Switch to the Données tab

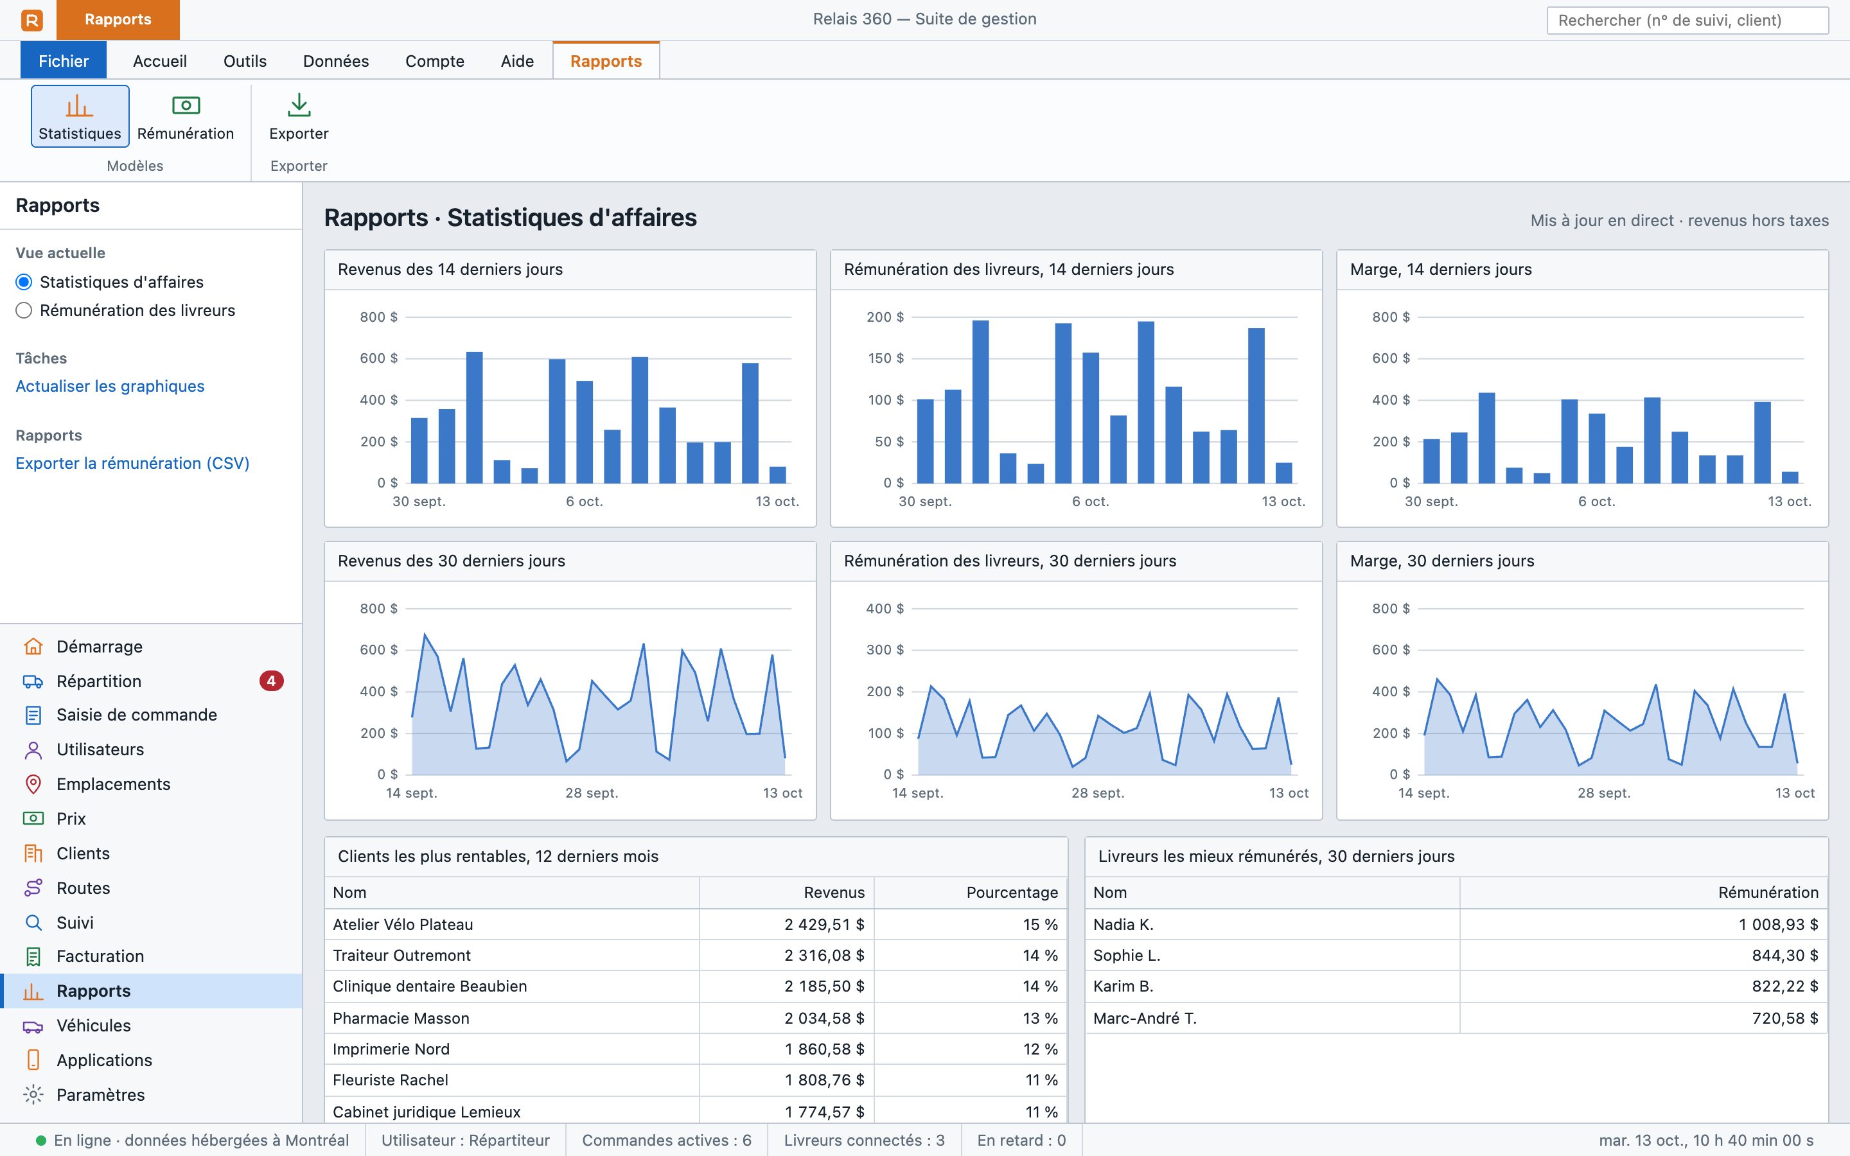pyautogui.click(x=335, y=60)
